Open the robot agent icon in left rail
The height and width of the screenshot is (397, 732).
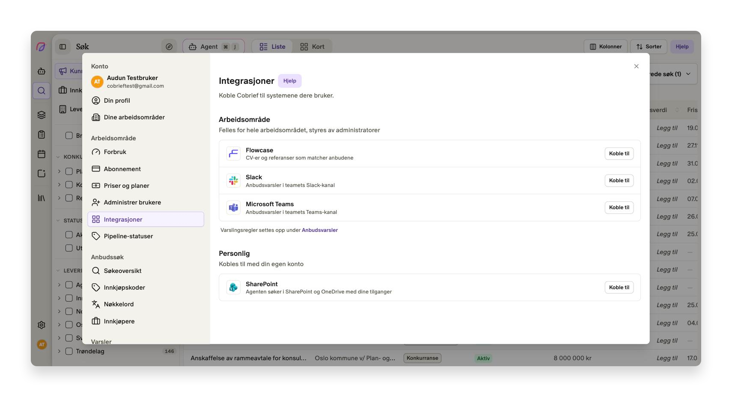coord(42,71)
